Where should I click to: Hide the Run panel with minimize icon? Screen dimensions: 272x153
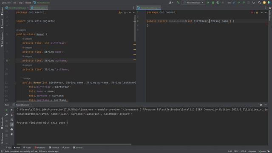[266, 105]
